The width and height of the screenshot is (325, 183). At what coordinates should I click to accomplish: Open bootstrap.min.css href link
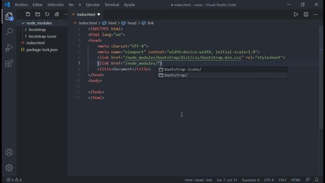pyautogui.click(x=183, y=57)
